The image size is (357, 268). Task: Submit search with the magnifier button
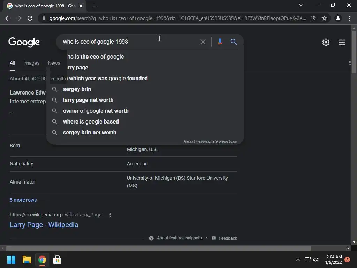234,42
